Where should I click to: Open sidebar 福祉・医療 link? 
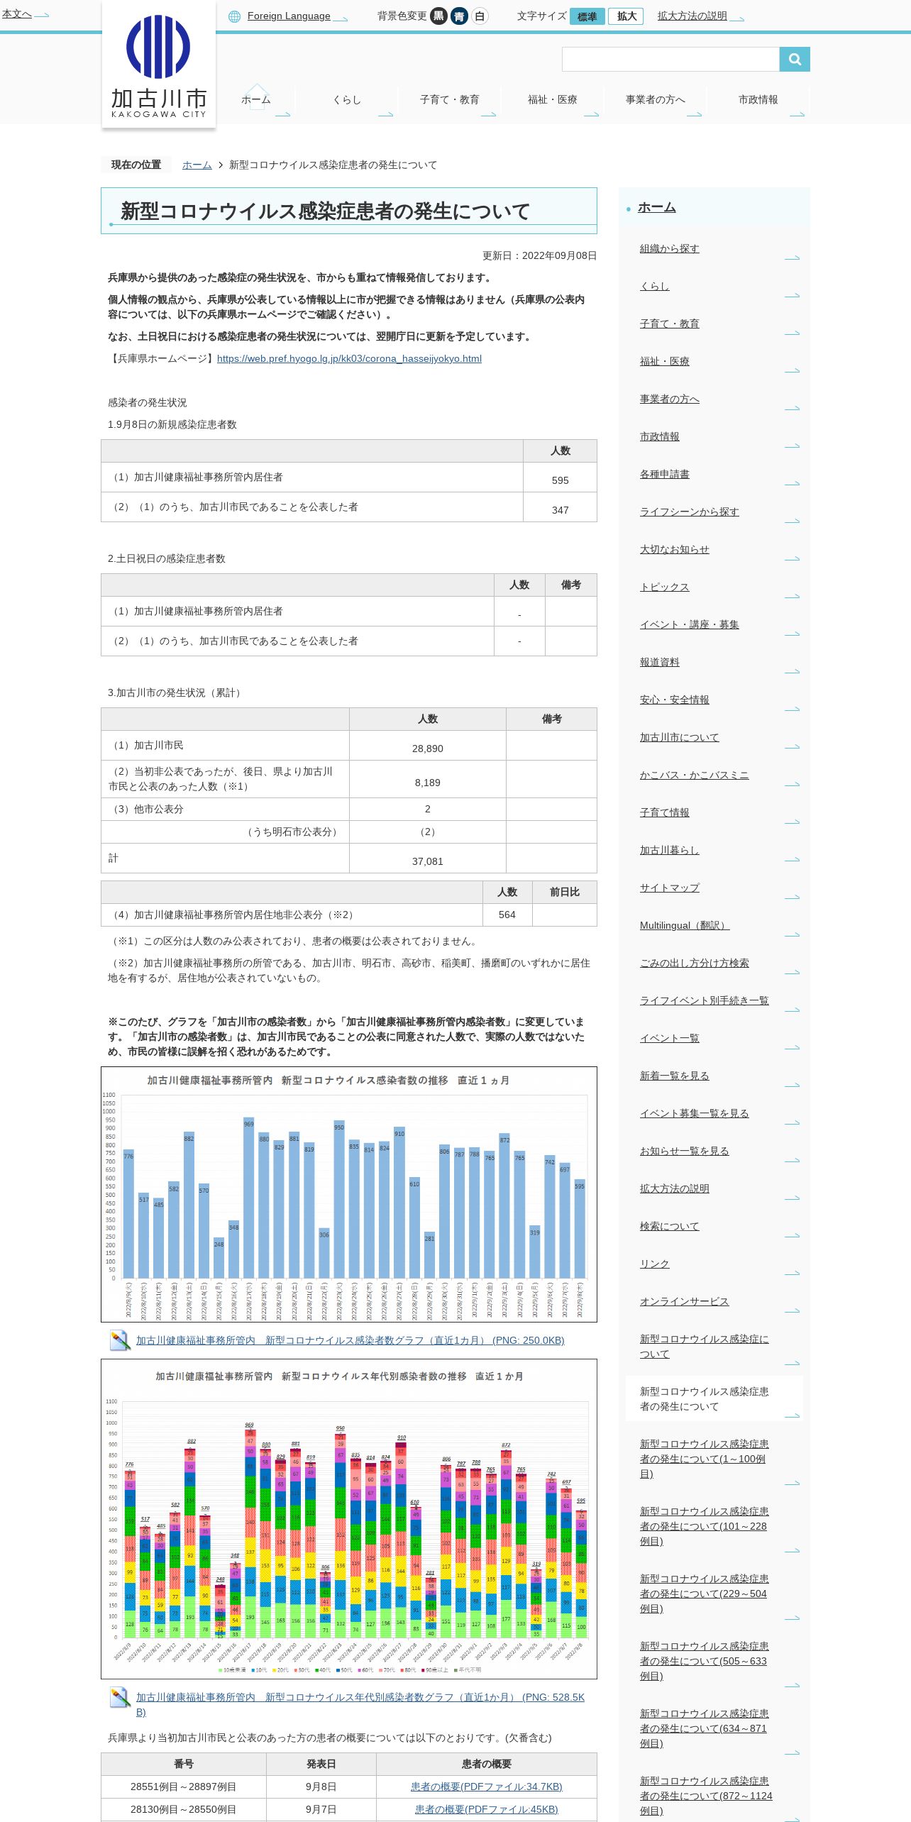664,361
